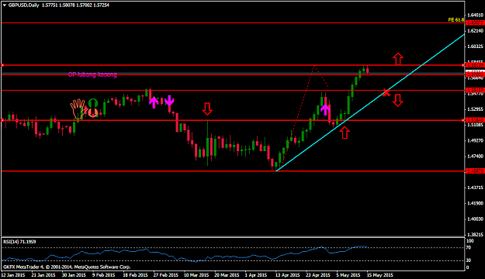The width and height of the screenshot is (485, 279).
Task: Select the red horizontal line at 1.55959
Action: [x=233, y=90]
